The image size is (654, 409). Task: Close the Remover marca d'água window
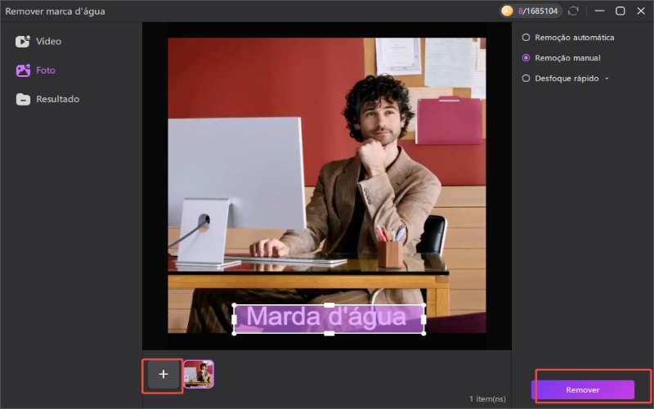click(640, 11)
